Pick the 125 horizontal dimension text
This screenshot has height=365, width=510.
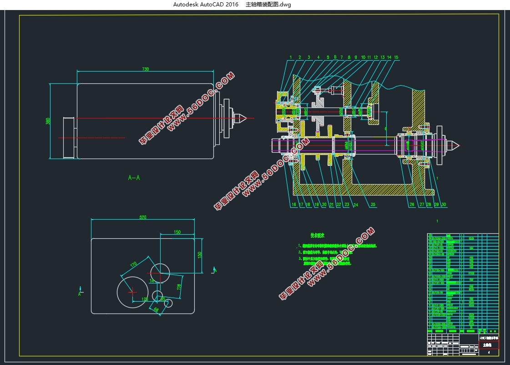tap(145, 299)
